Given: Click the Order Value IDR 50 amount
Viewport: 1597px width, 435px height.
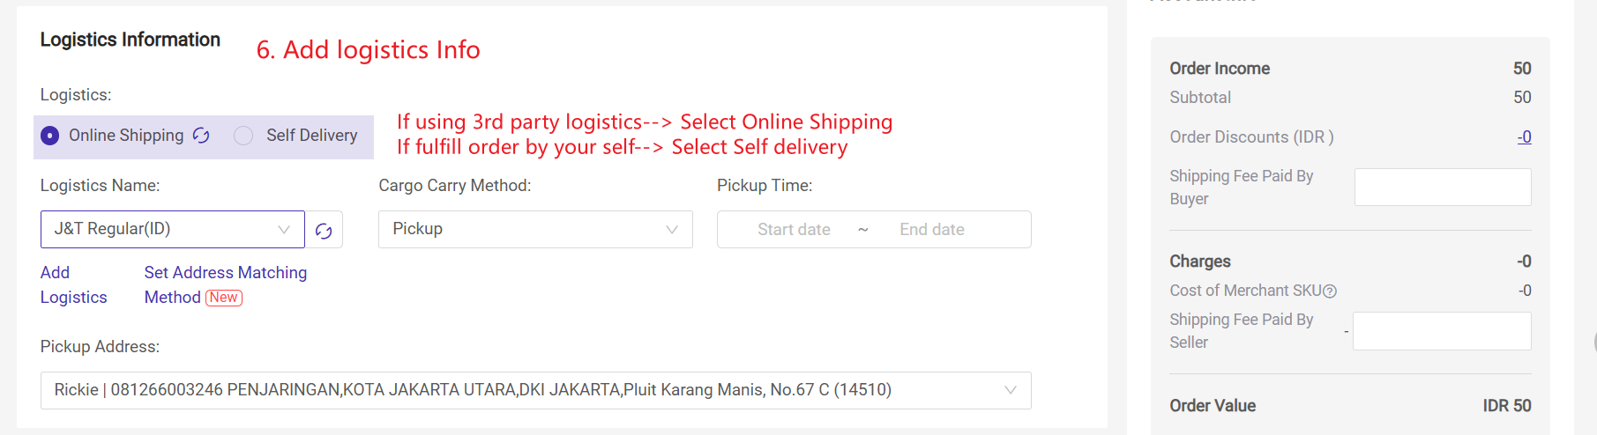Looking at the screenshot, I should tap(1506, 406).
